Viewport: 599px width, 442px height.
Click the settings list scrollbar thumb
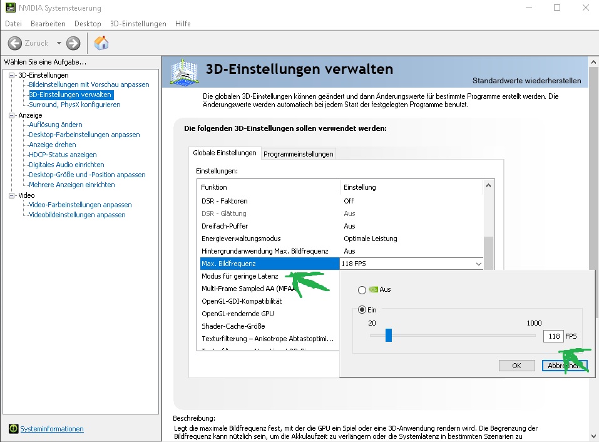[x=488, y=253]
